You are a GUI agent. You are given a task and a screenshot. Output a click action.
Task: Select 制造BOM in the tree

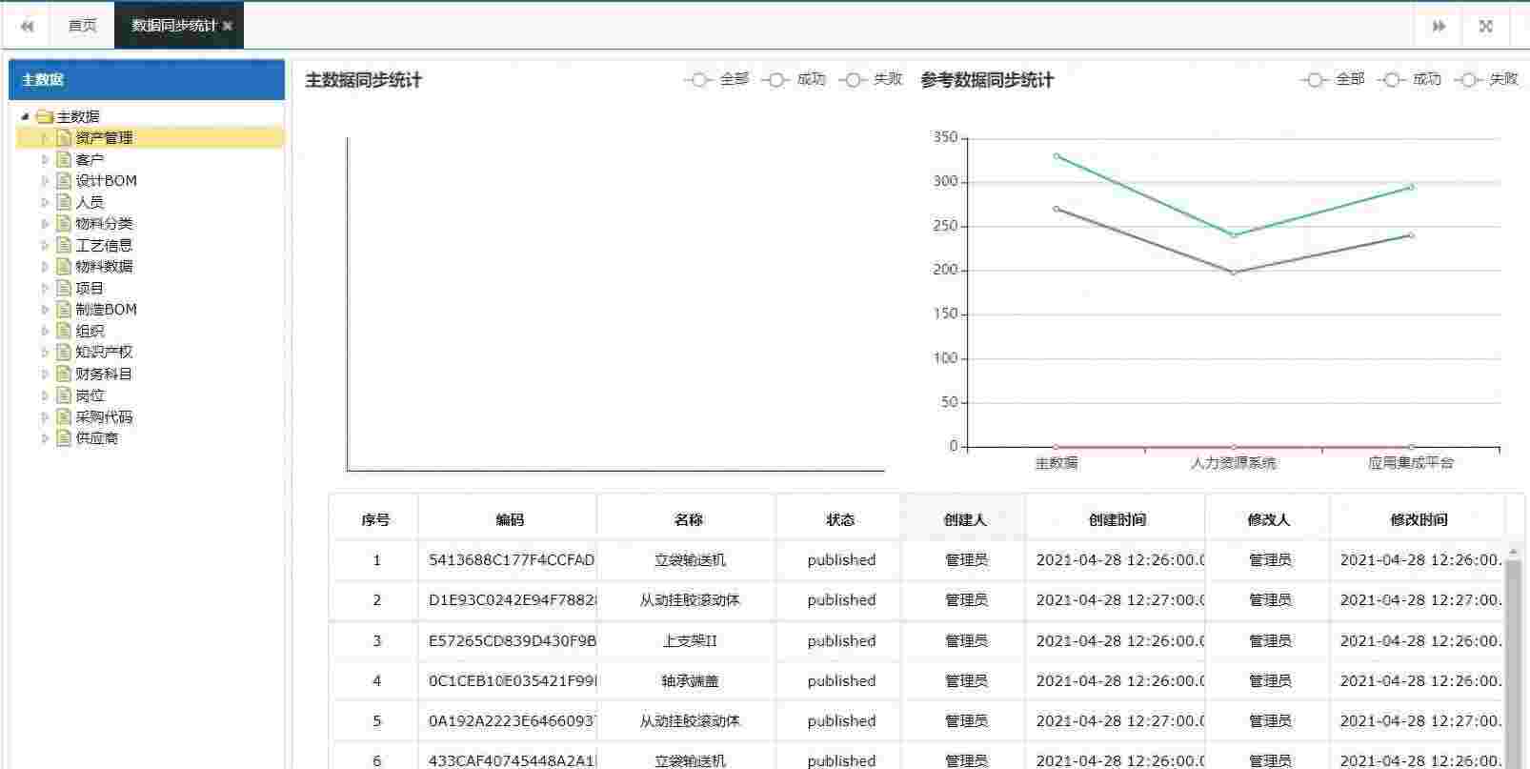coord(106,309)
